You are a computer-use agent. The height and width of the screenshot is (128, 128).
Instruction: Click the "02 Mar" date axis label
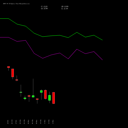20,122
